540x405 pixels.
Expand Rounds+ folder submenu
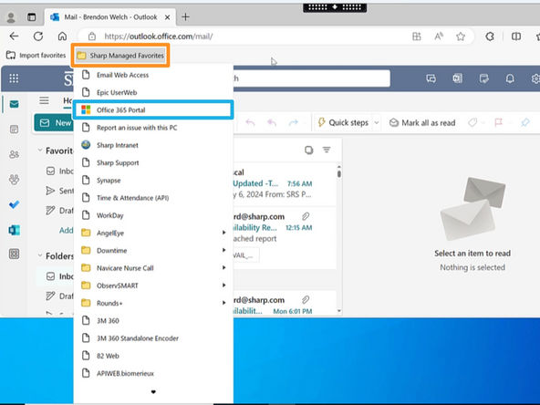(x=153, y=303)
